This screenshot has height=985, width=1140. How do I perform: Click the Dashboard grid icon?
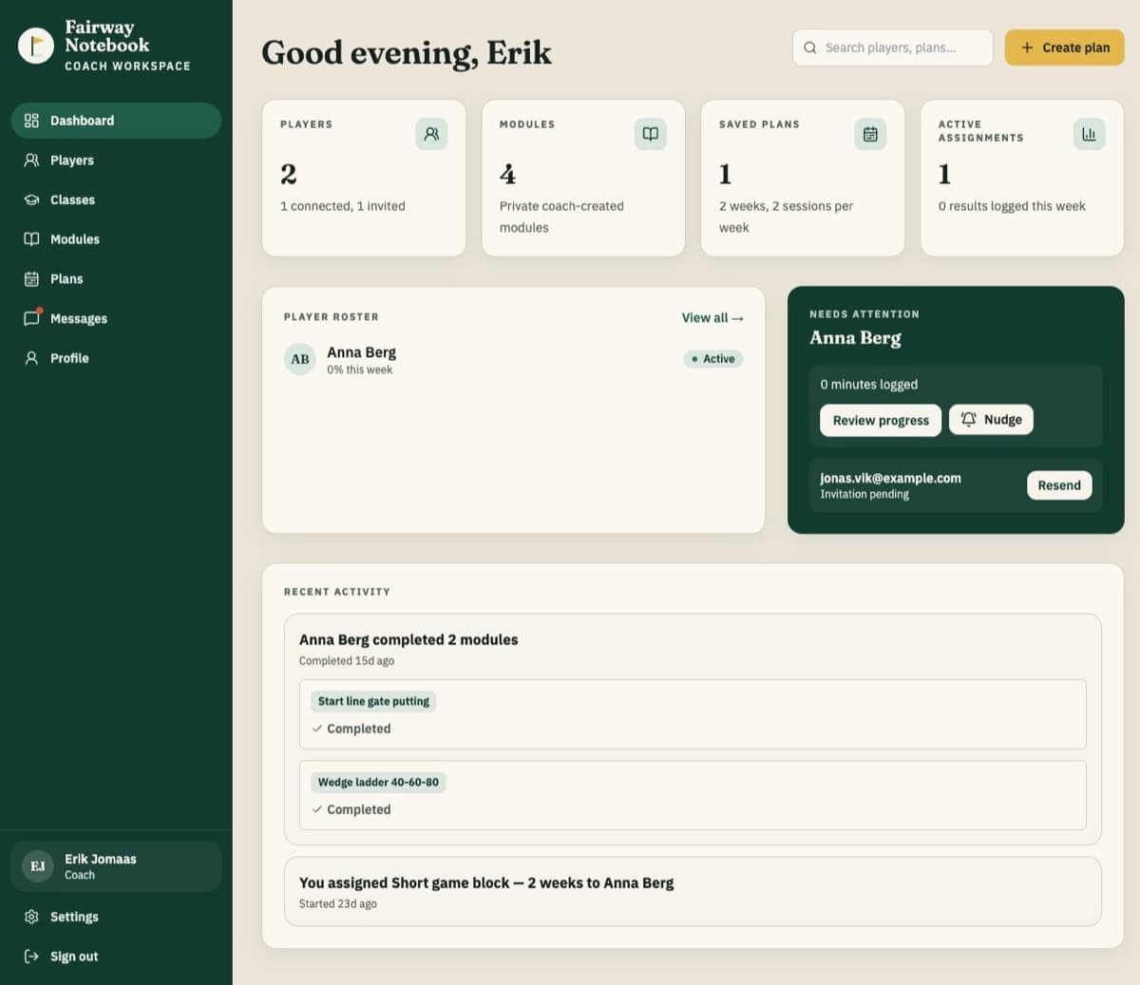[31, 121]
